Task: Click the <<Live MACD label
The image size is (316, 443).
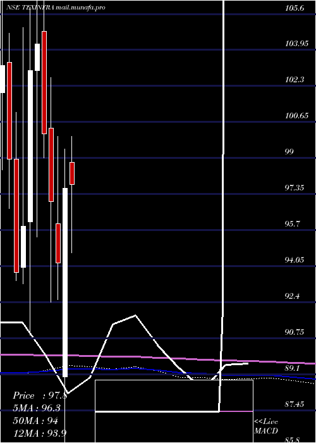Action: click(x=266, y=427)
